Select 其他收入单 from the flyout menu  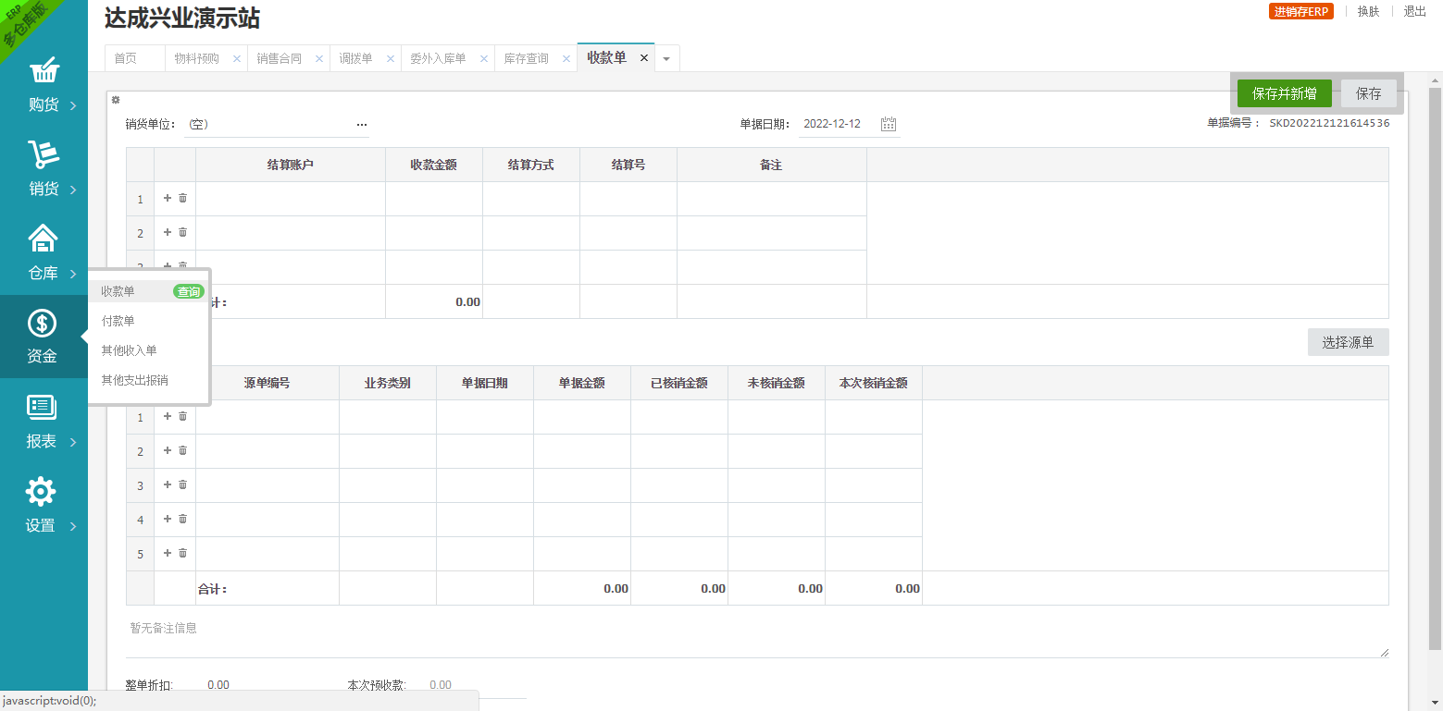click(129, 350)
